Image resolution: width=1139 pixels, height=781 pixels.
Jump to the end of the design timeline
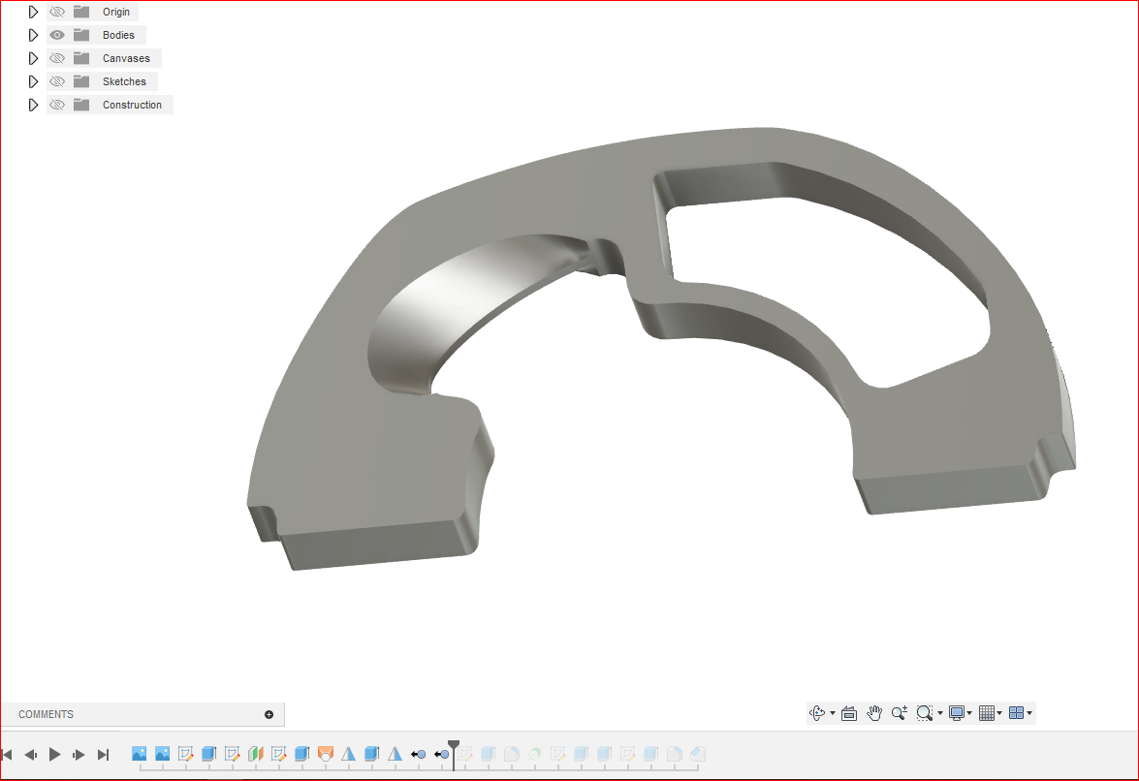[103, 753]
